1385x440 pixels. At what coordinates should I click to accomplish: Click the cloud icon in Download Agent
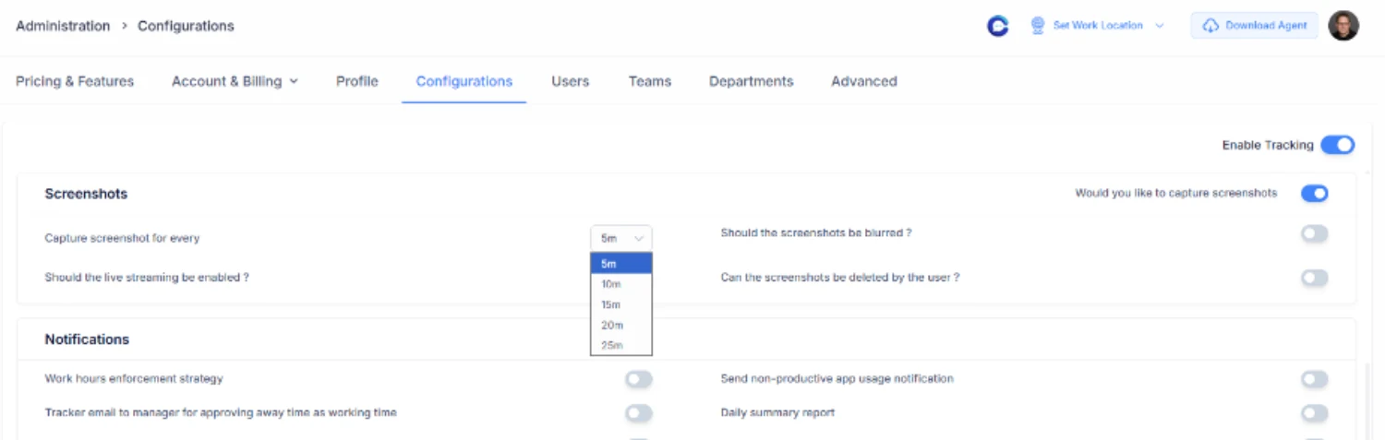(x=1210, y=26)
